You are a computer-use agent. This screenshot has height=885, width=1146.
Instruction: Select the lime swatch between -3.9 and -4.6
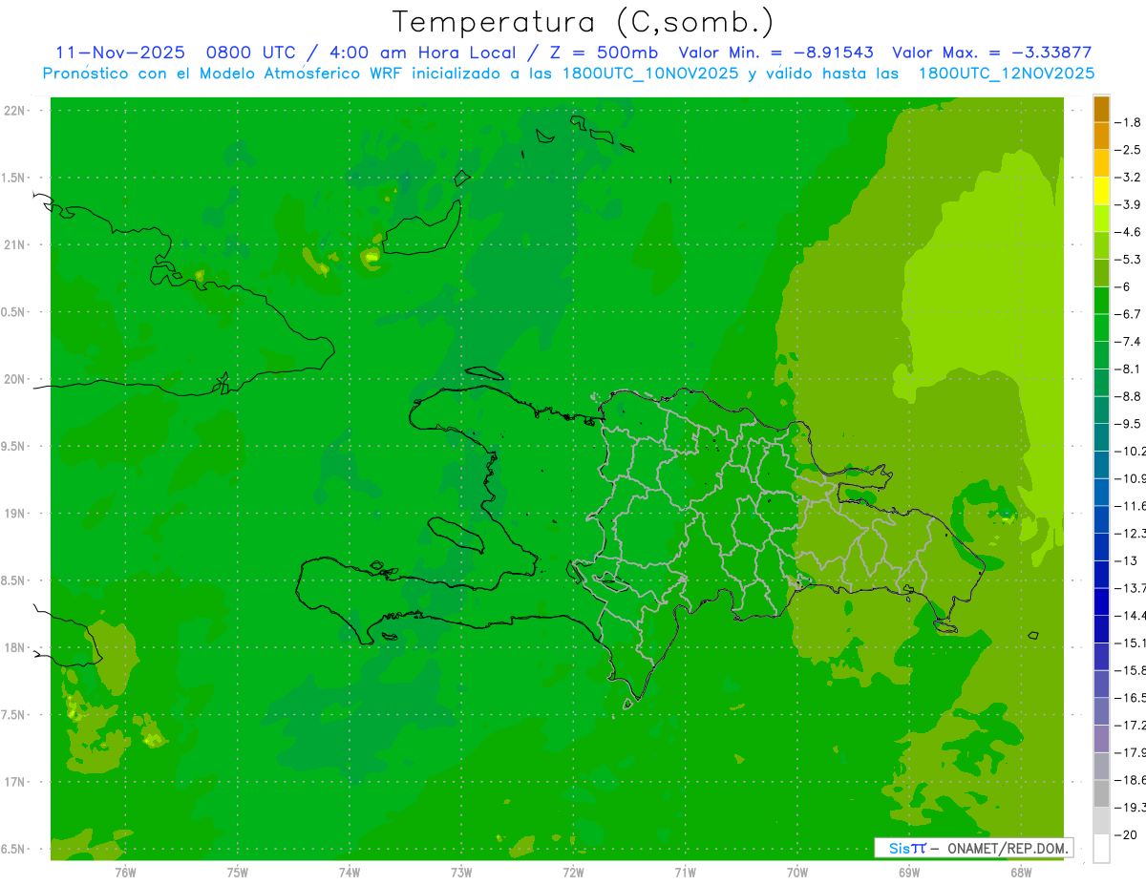pos(1101,218)
